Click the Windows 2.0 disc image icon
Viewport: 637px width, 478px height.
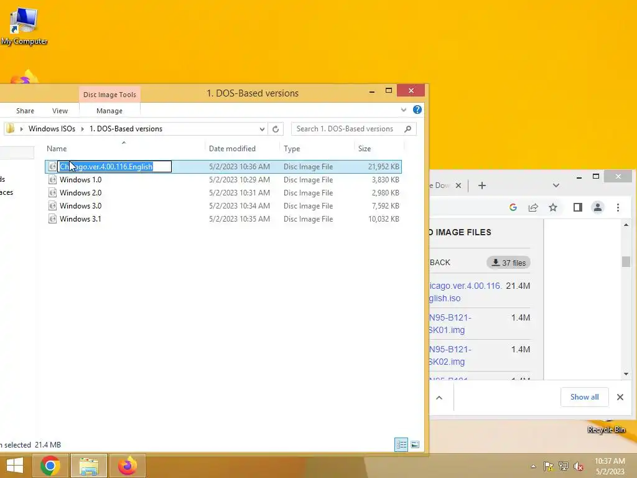[52, 193]
